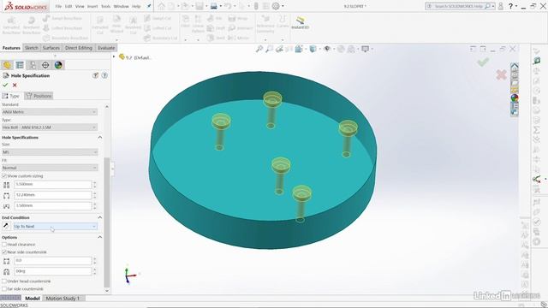Open the Help question mark menu
Screen dimensions: 548x308
pyautogui.click(x=510, y=6)
